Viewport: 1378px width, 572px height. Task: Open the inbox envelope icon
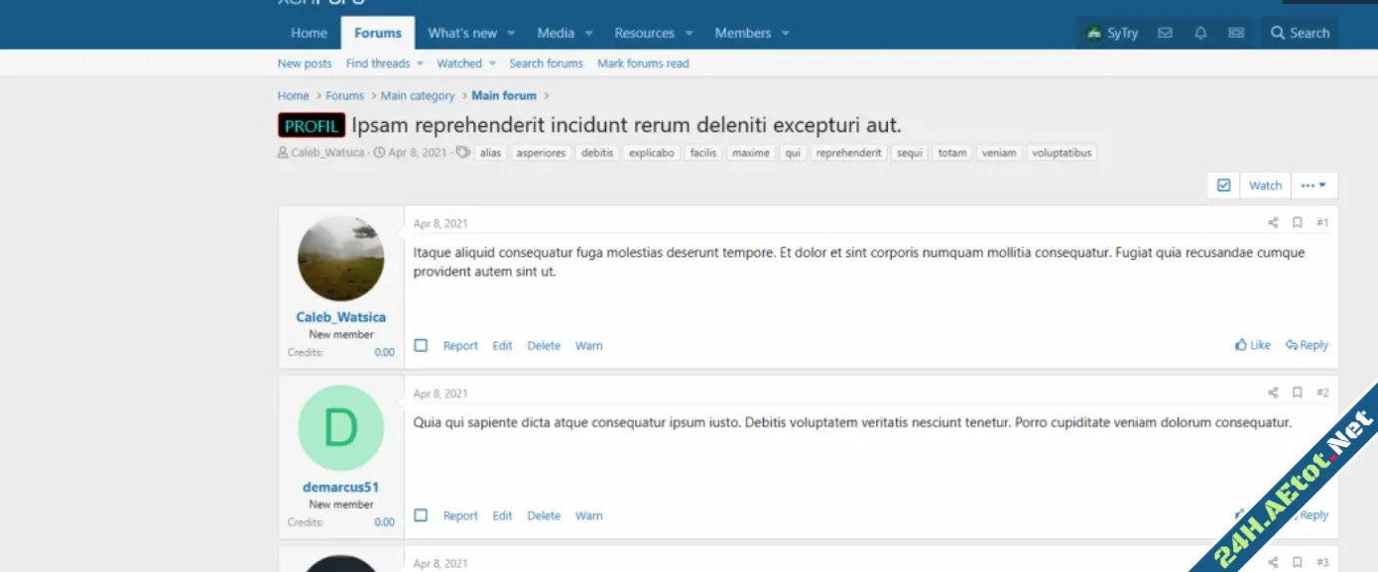(1165, 33)
